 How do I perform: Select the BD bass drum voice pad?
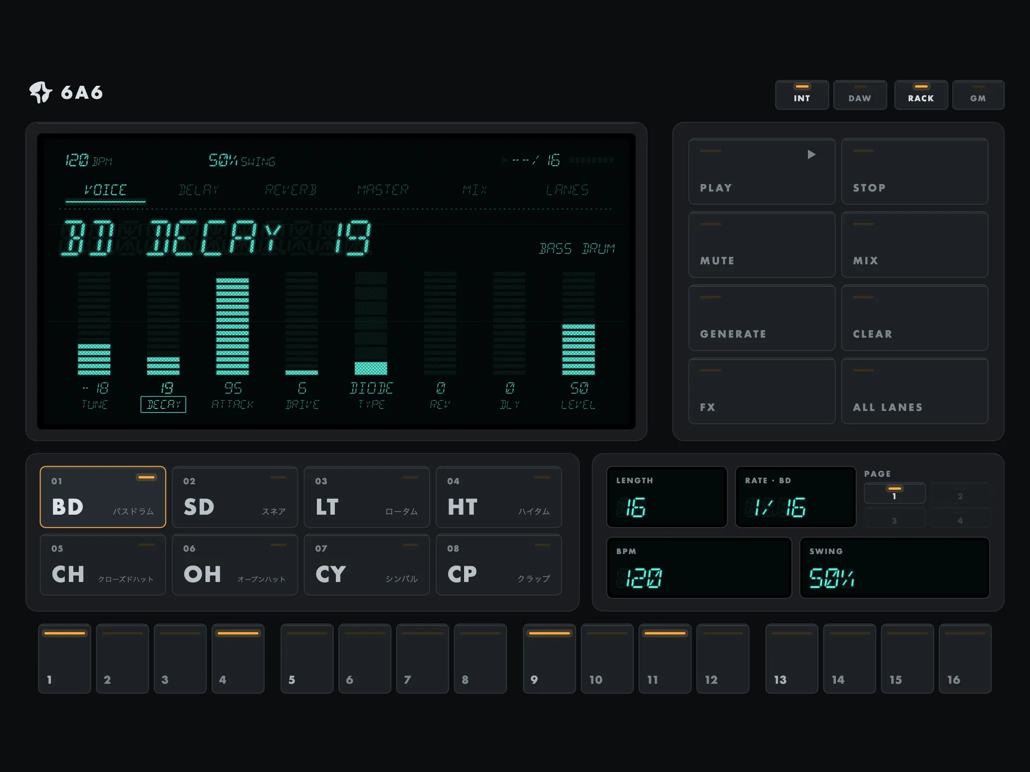click(x=103, y=497)
